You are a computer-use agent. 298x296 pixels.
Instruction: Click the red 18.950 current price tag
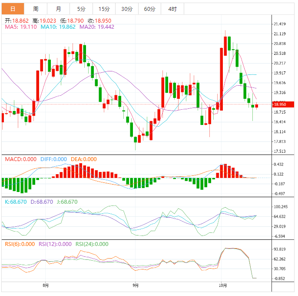[x=283, y=104]
